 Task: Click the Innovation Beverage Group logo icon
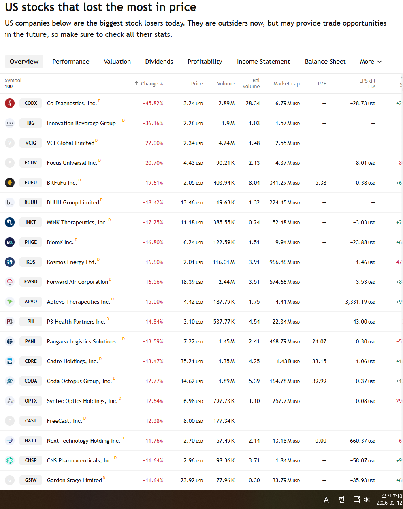click(x=10, y=123)
